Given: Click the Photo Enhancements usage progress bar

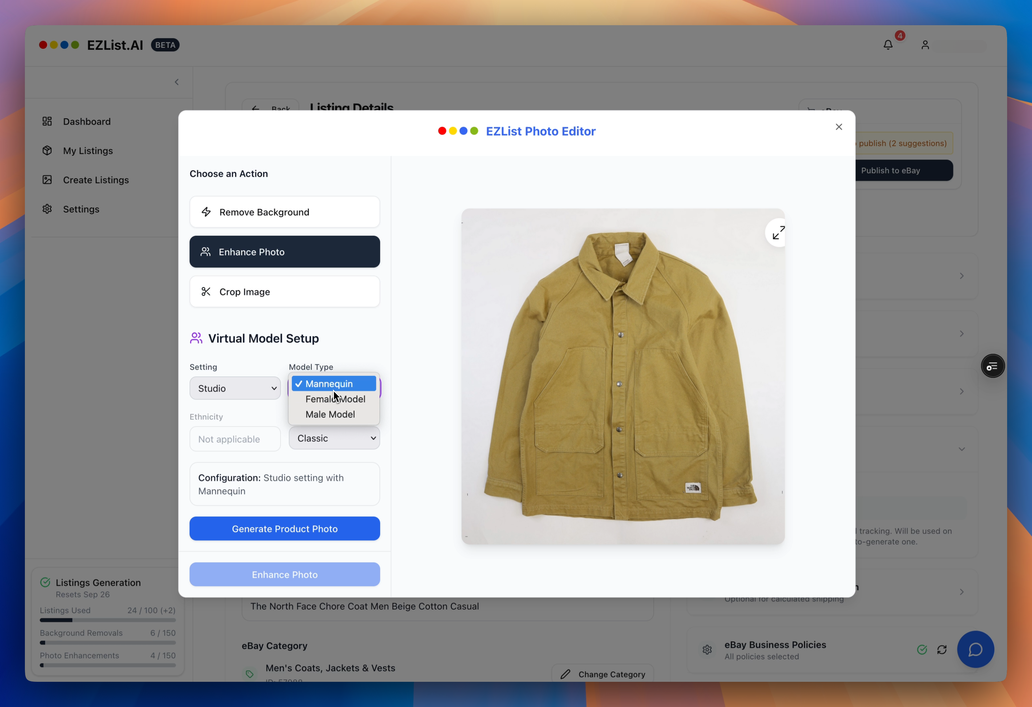Looking at the screenshot, I should tap(107, 665).
